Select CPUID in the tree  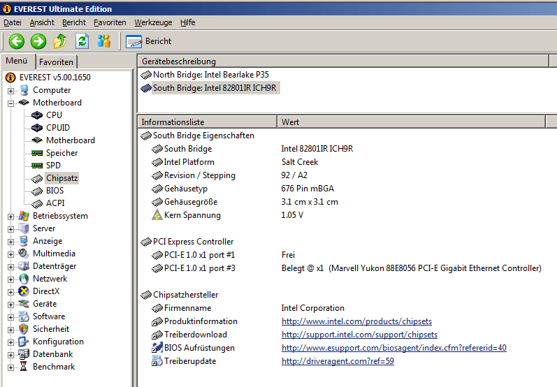[x=58, y=127]
